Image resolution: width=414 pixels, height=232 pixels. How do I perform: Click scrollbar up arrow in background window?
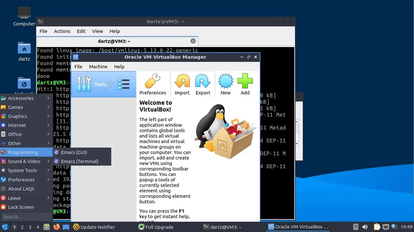pyautogui.click(x=297, y=122)
